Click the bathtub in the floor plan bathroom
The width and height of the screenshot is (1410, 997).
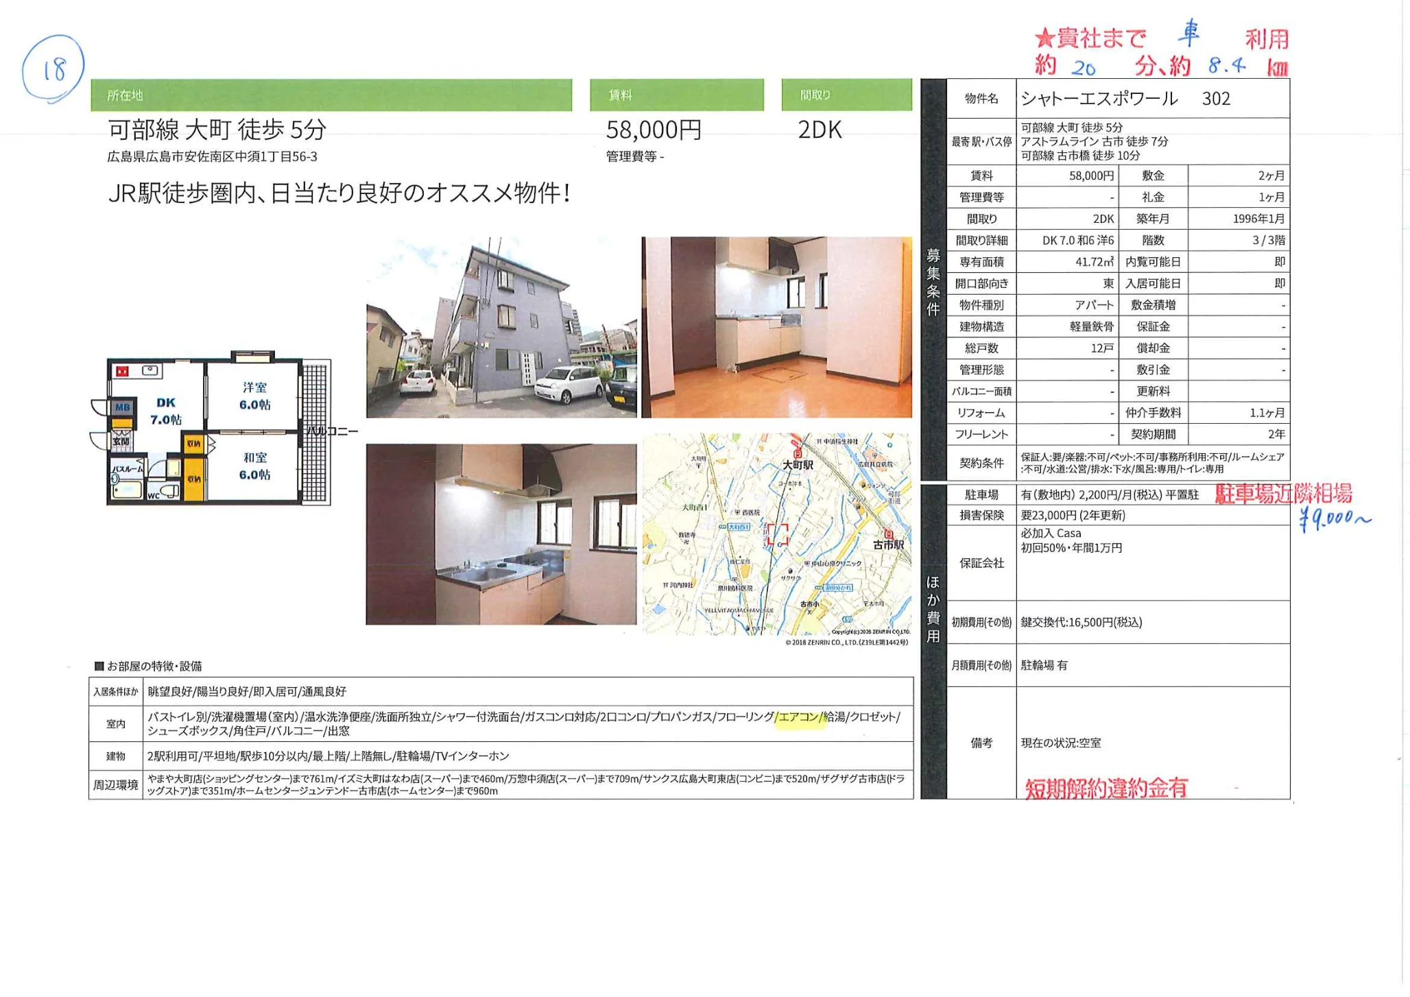point(127,490)
